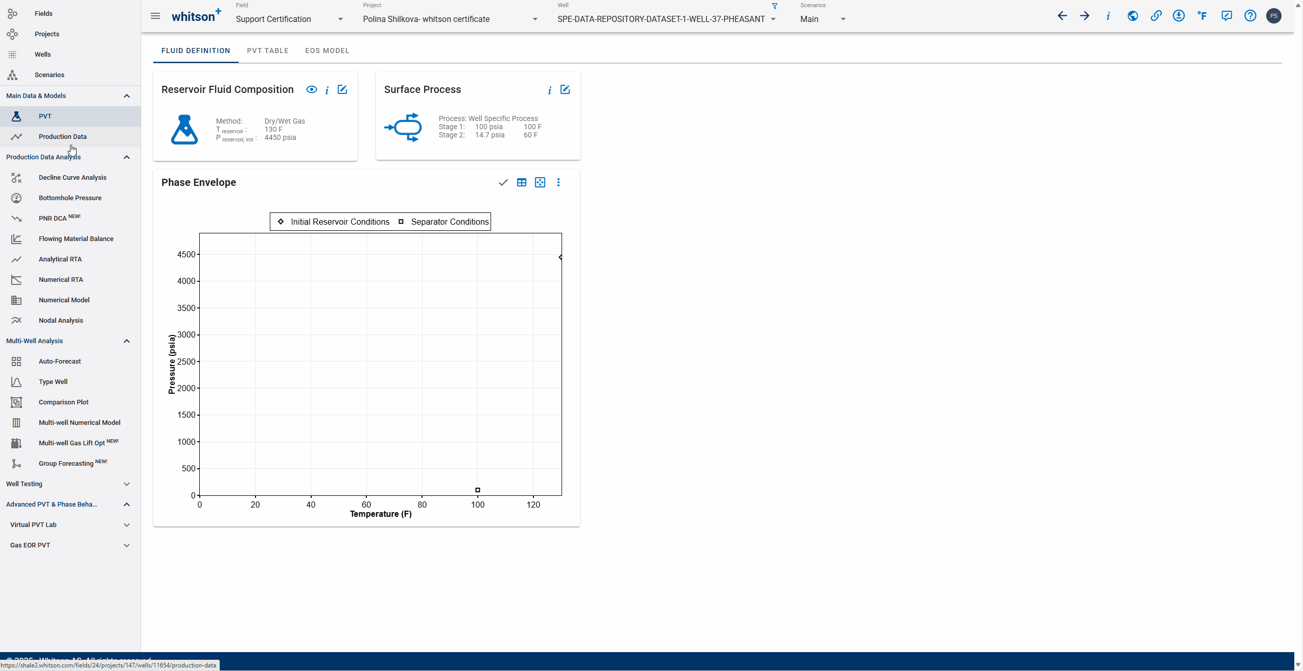Select the FLUID DEFINITION tab
Viewport: 1303px width, 671px height.
(196, 51)
